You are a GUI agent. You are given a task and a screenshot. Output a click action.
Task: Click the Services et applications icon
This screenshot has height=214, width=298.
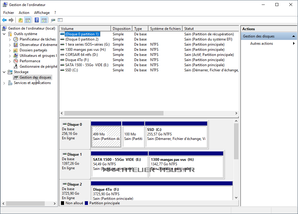point(10,83)
